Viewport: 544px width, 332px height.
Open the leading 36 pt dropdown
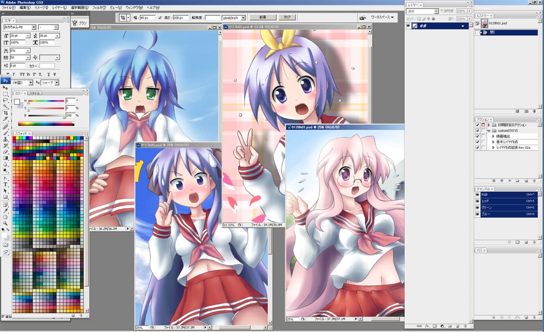click(57, 36)
